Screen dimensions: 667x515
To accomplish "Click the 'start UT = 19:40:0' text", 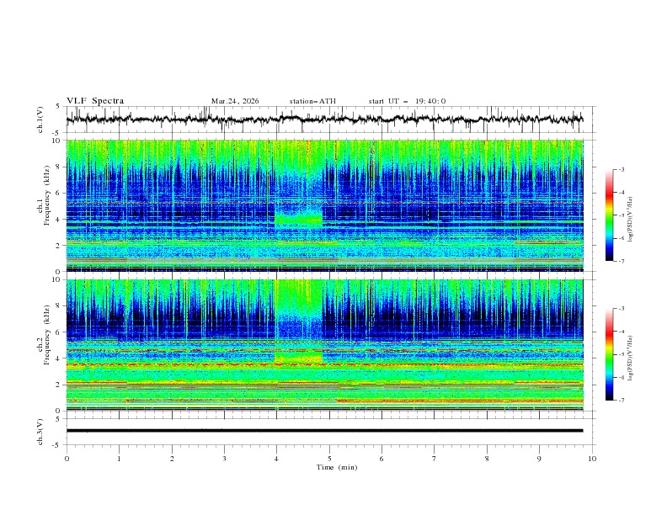I will click(407, 101).
